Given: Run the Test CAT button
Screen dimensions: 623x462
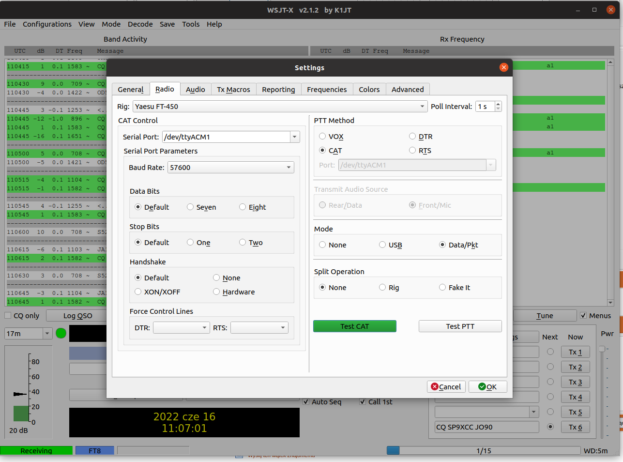Looking at the screenshot, I should [x=354, y=326].
